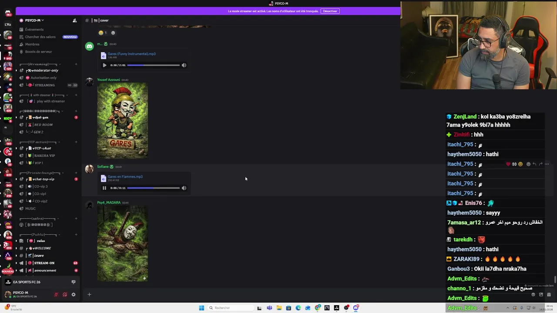Open user settings gear

pos(74,294)
